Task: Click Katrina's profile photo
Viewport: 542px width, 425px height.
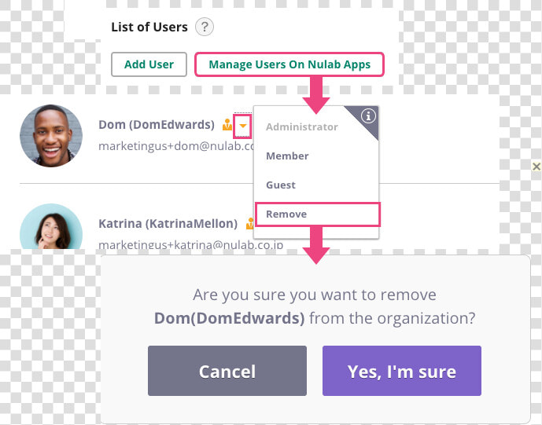Action: (51, 226)
